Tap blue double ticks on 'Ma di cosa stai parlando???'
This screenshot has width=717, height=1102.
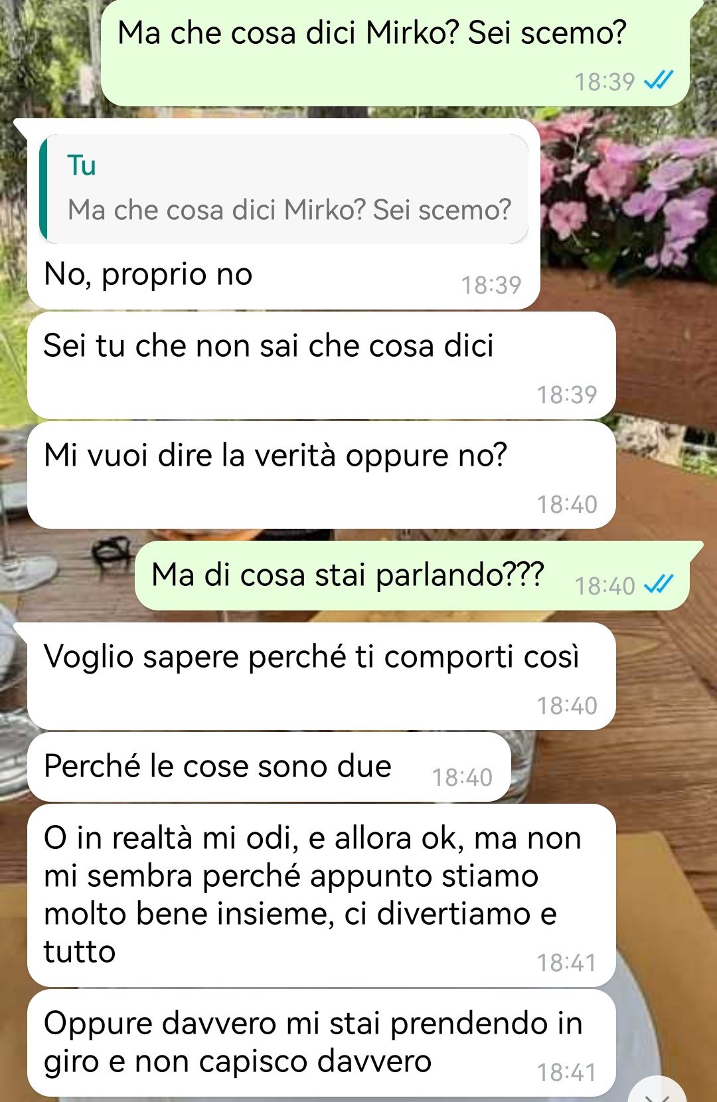pos(659,585)
